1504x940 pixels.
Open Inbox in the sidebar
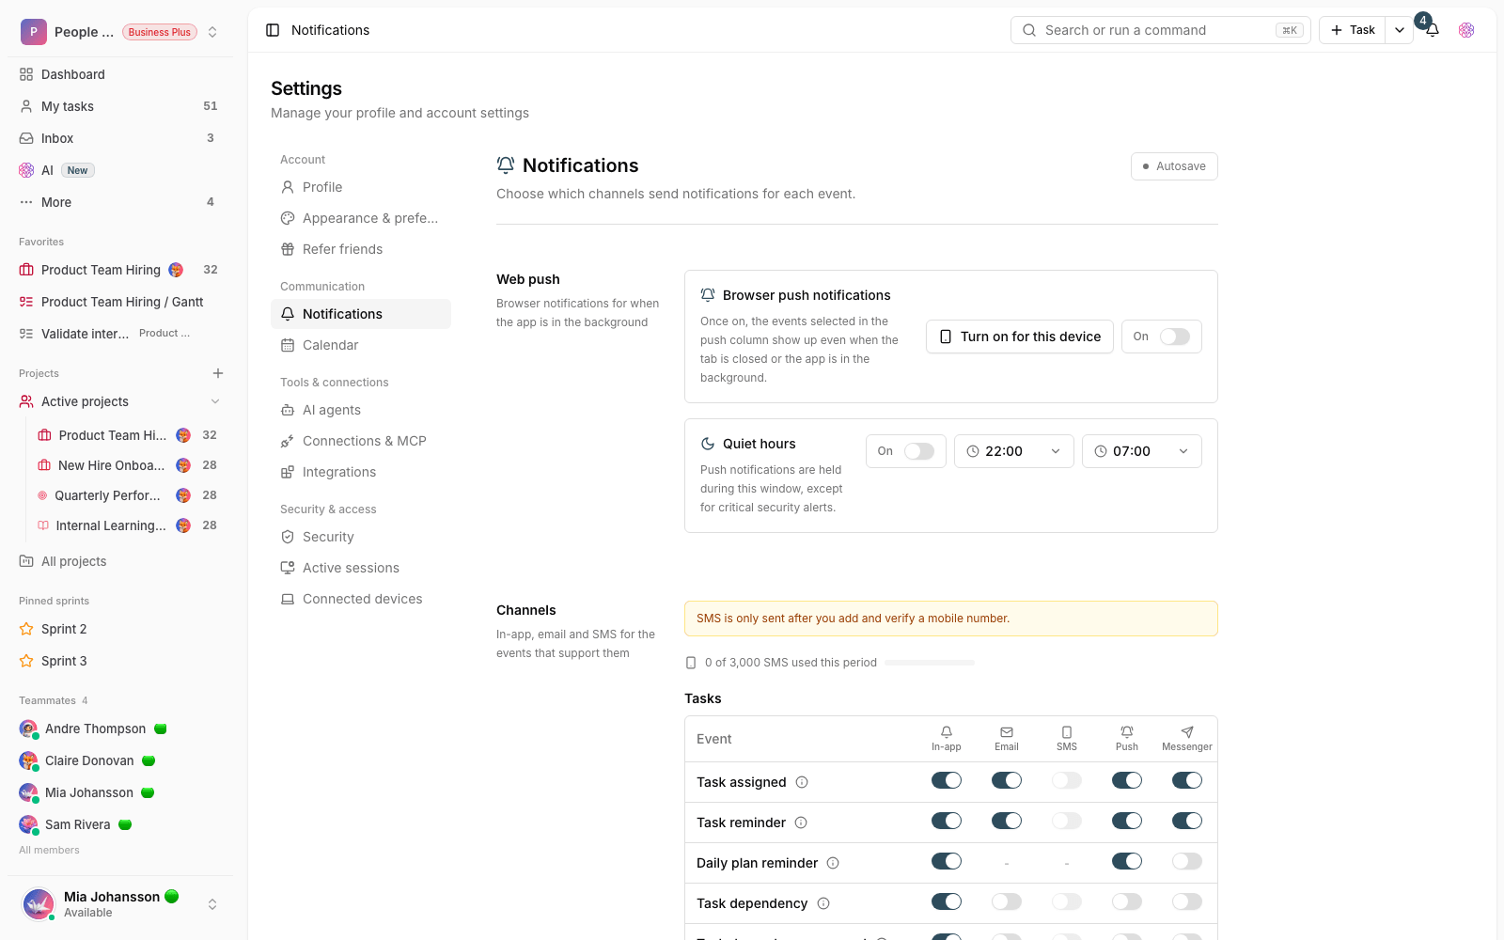pos(120,138)
